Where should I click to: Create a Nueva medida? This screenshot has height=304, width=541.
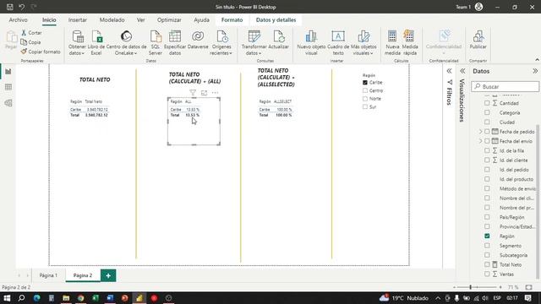click(392, 43)
